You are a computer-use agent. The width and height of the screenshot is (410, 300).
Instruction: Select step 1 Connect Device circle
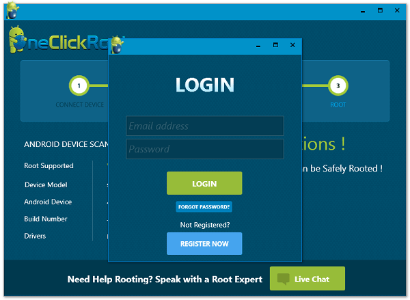[x=79, y=85]
